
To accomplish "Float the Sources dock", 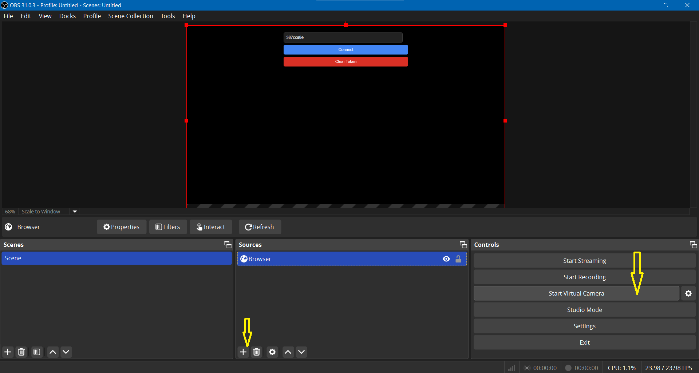I will point(463,245).
